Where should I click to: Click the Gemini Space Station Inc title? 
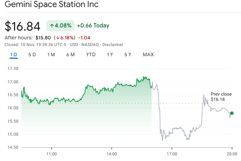pos(52,5)
